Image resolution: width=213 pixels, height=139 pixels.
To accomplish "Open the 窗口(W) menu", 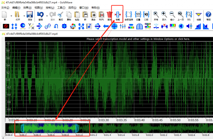I will 84,7.
